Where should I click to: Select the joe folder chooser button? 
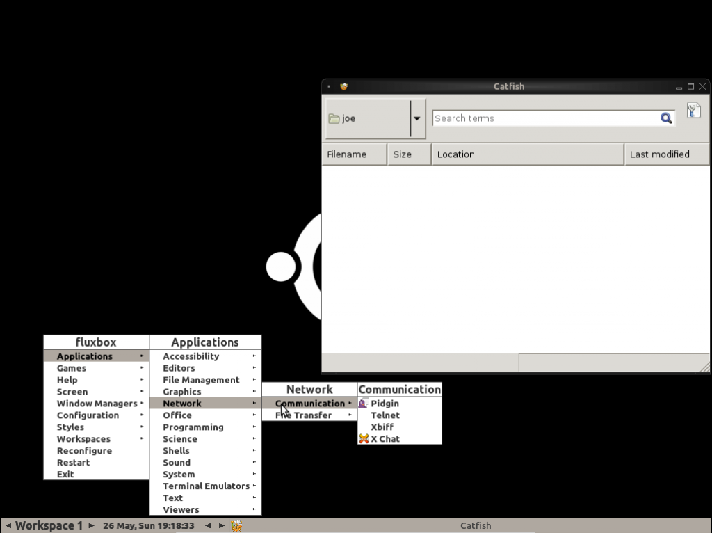(367, 118)
